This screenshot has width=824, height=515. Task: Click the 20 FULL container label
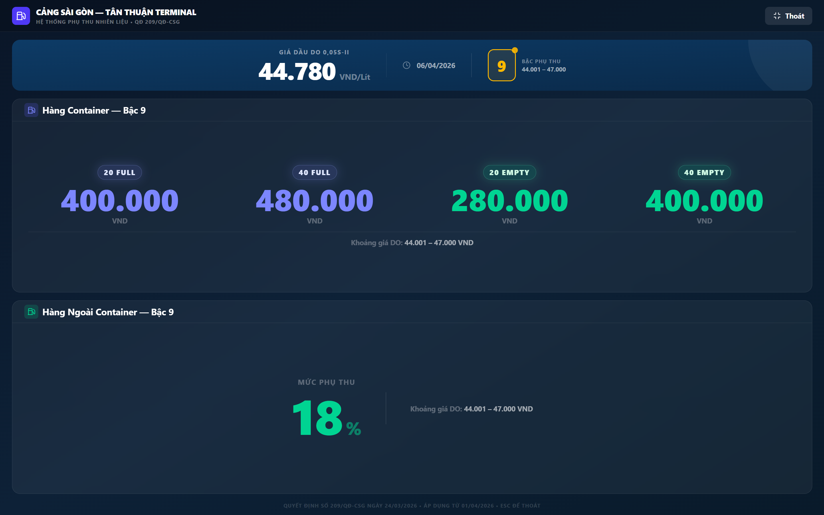point(120,173)
